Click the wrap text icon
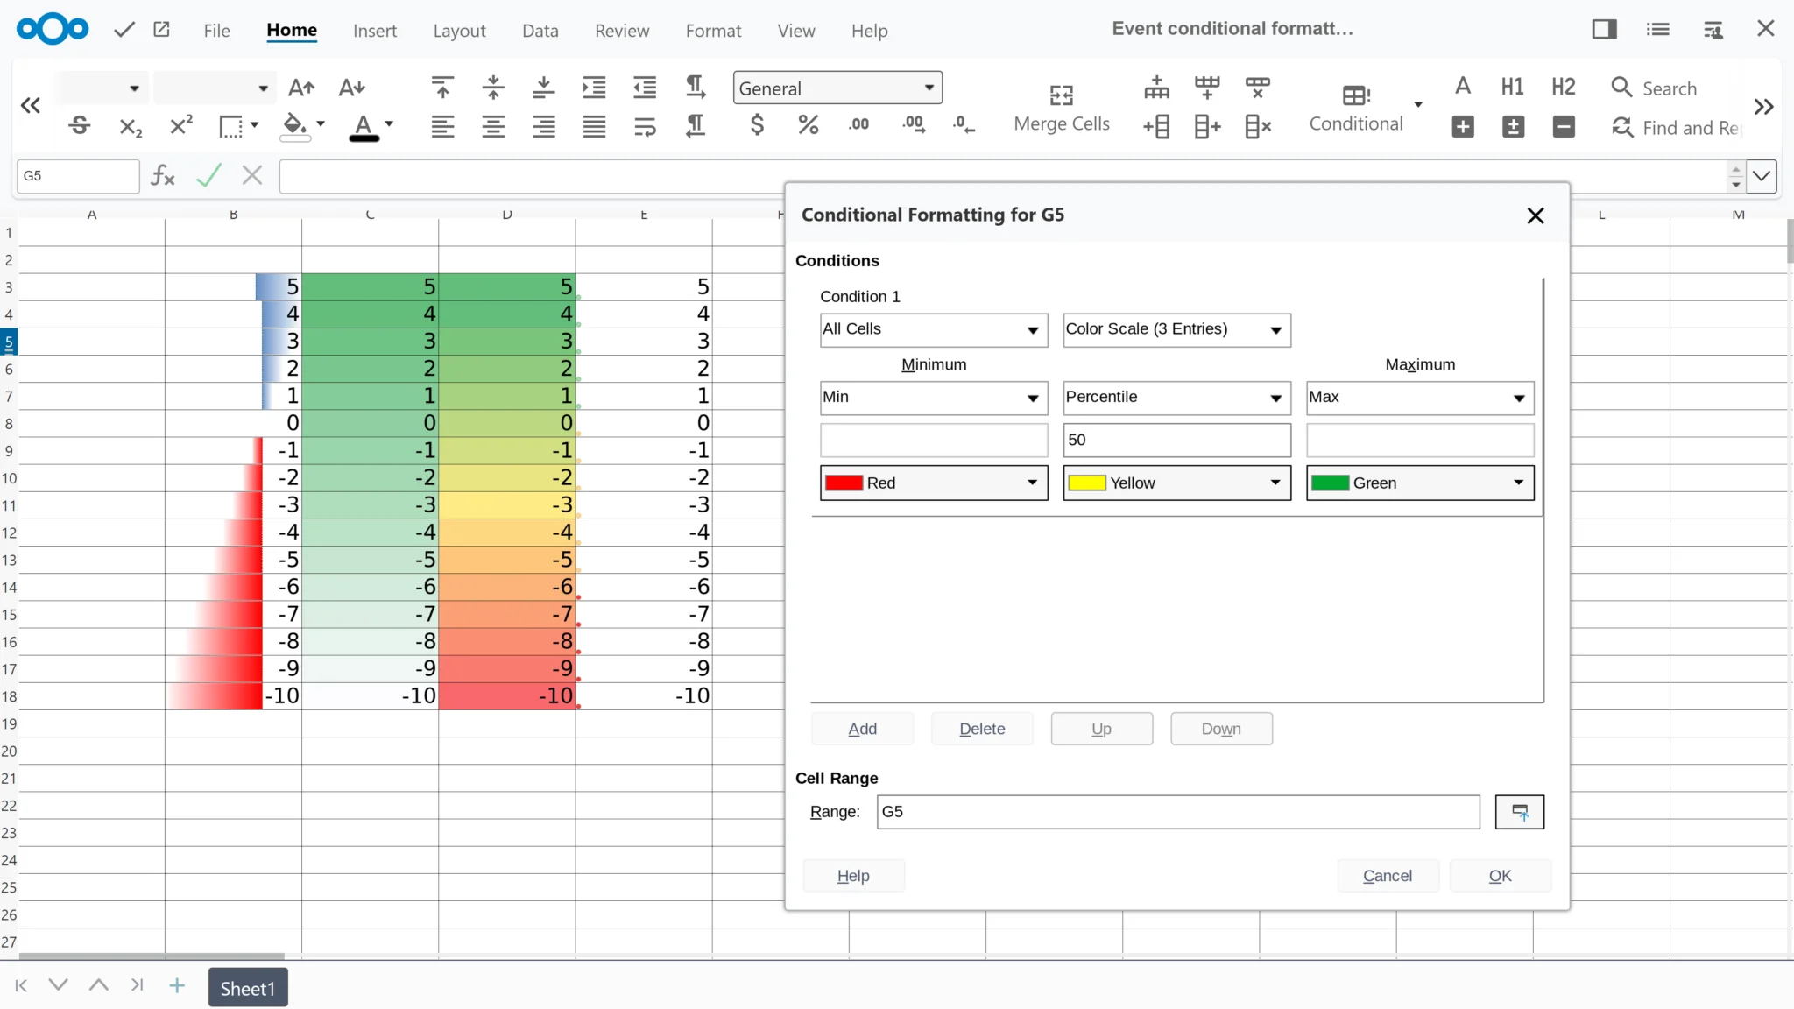 coord(645,127)
